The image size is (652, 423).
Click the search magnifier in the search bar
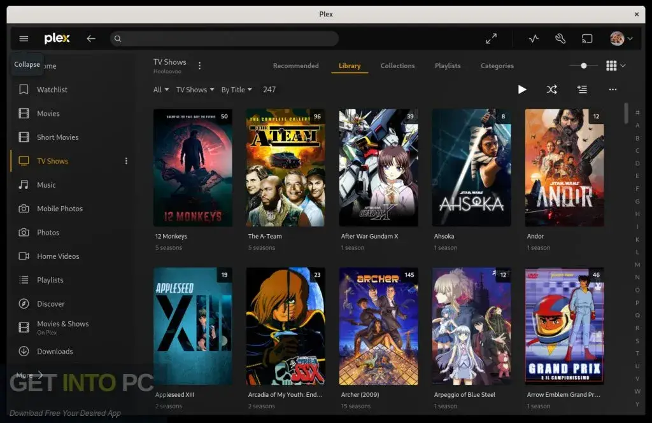tap(118, 38)
